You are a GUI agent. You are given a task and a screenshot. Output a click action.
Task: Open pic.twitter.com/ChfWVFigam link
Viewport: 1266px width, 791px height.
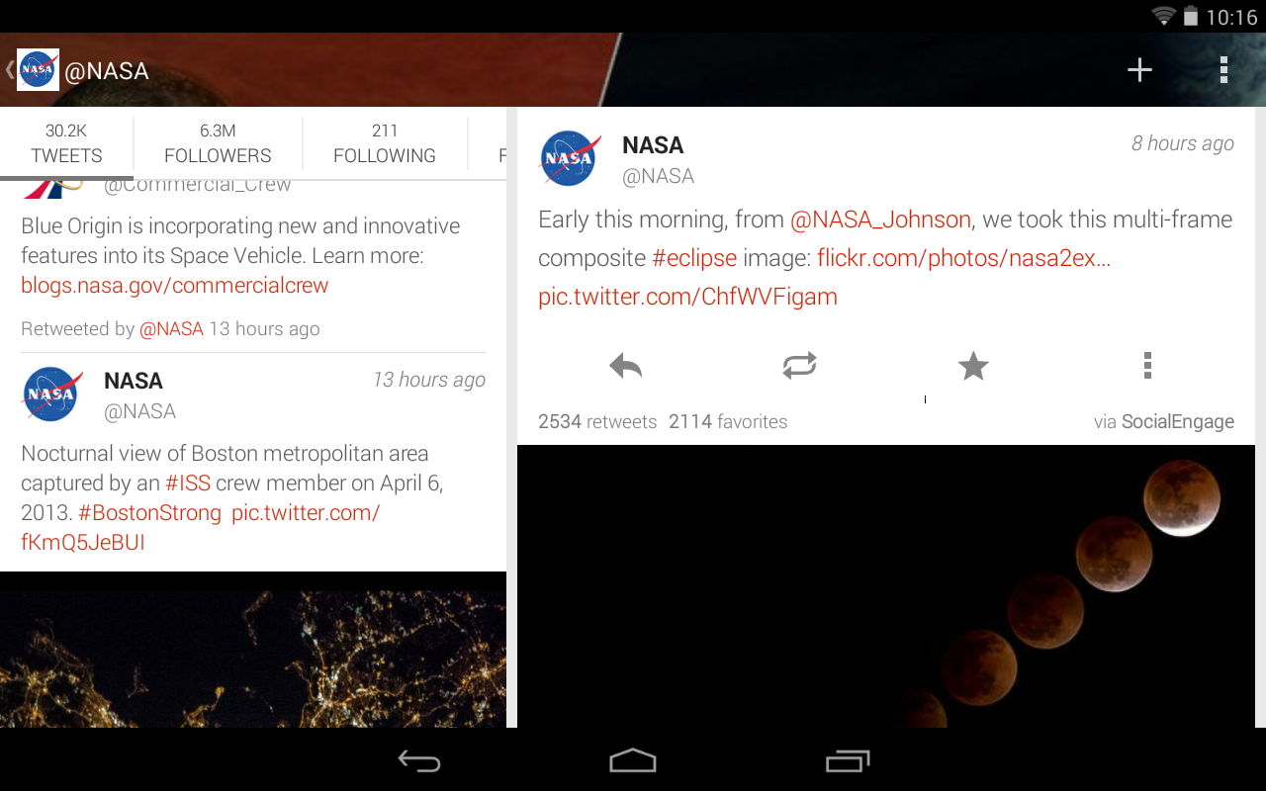click(687, 297)
